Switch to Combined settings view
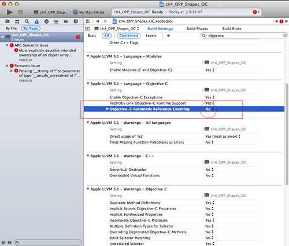The height and width of the screenshot is (246, 289). [x=128, y=35]
